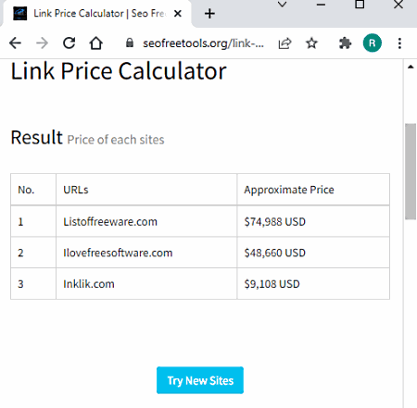Viewport: 417px width, 408px height.
Task: Select the Listoffreeware.com URL cell
Action: [146, 221]
